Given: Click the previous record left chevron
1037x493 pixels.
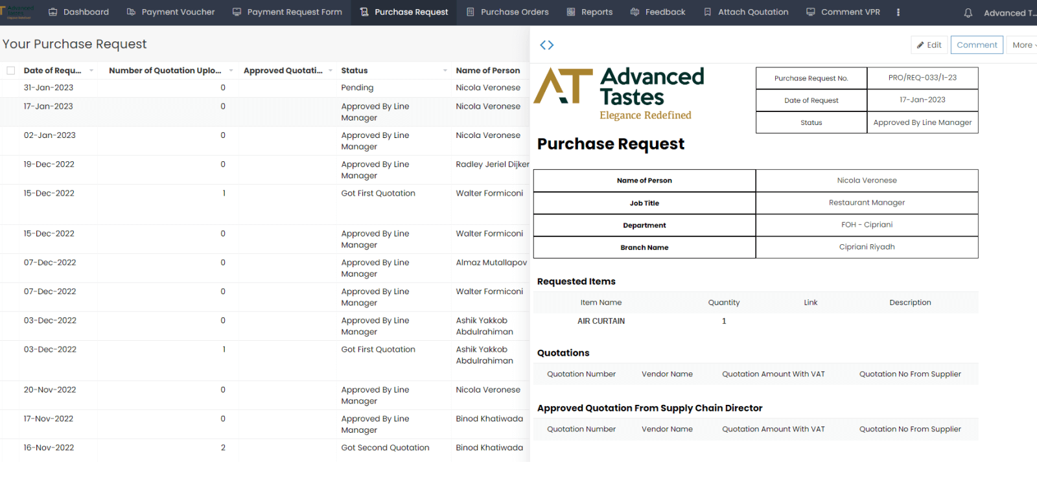Looking at the screenshot, I should [543, 45].
